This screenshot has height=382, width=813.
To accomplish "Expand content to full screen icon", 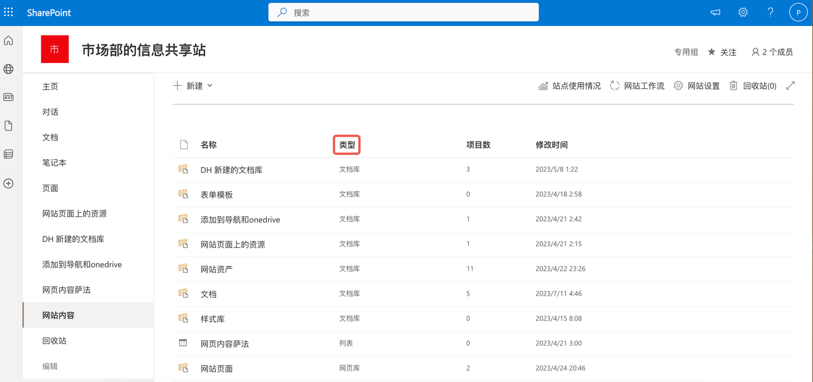I will (790, 86).
